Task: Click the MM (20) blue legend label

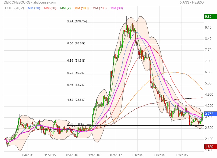Action: (x=34, y=8)
